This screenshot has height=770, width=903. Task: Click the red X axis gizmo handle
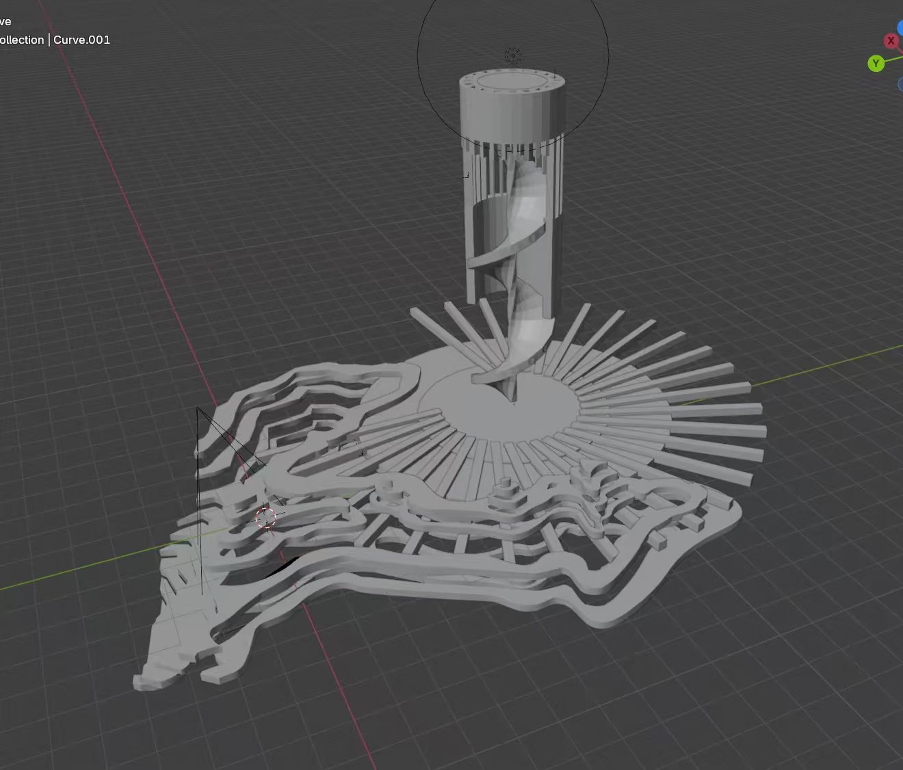(891, 41)
